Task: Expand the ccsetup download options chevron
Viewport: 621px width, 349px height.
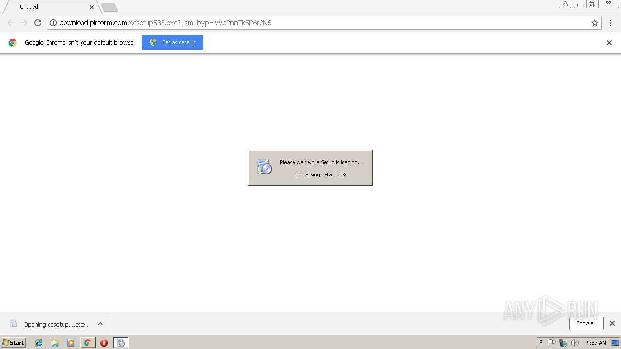Action: 100,324
